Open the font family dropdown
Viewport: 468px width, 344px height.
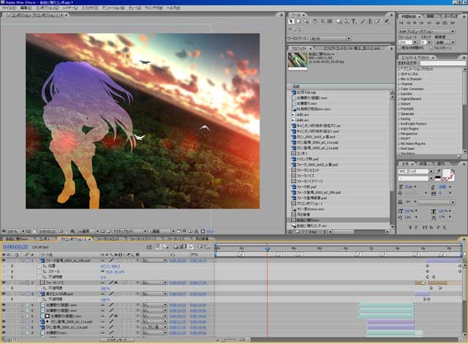(415, 171)
